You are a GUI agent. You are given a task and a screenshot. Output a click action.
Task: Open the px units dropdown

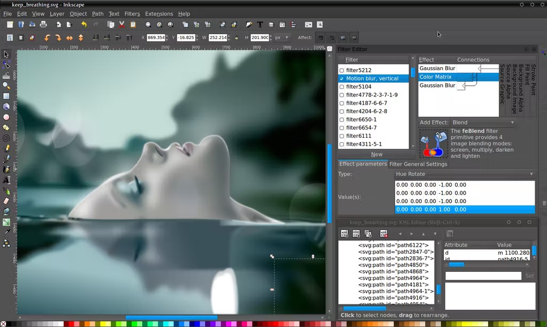[282, 38]
